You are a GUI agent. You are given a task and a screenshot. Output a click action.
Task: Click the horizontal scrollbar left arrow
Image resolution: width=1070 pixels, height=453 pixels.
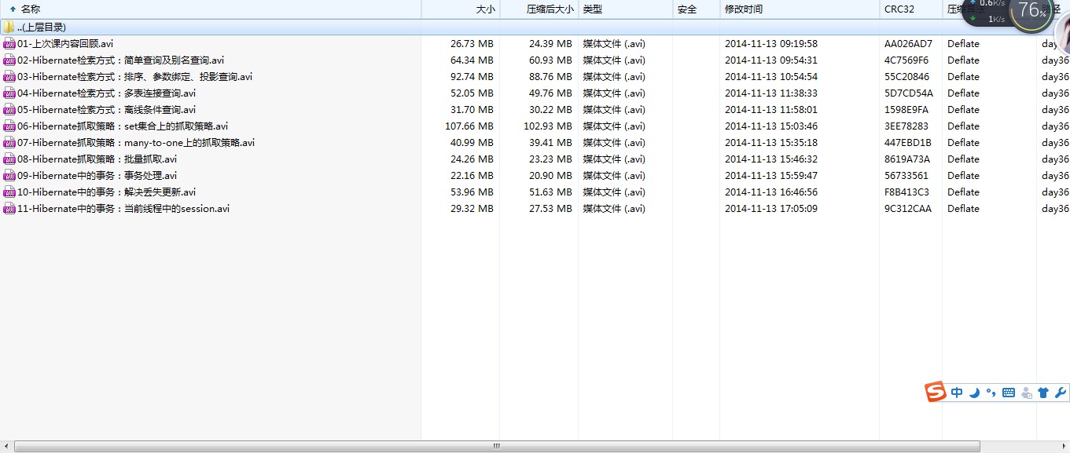click(6, 446)
